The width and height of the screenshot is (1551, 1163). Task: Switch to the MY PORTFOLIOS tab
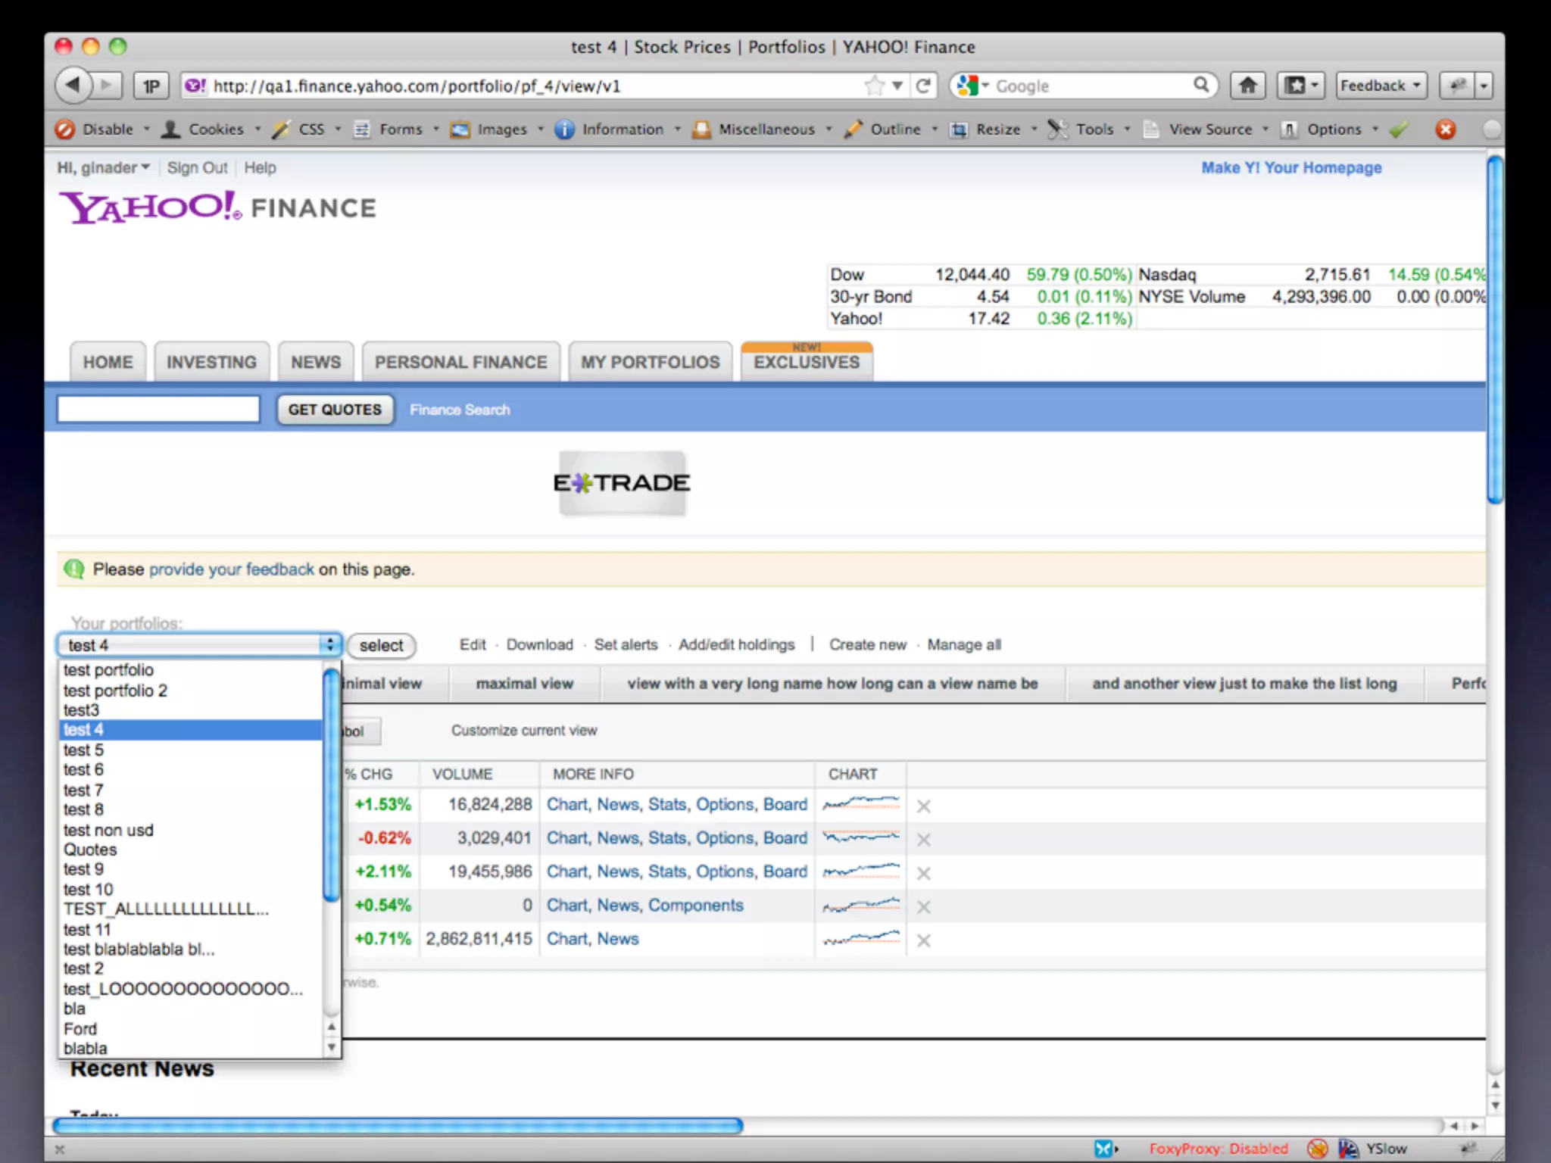coord(650,363)
